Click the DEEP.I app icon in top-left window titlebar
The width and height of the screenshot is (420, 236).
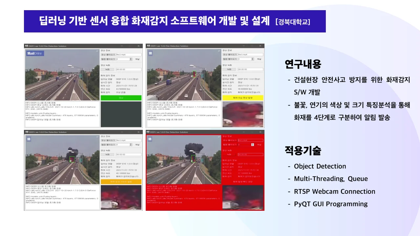pyautogui.click(x=27, y=46)
